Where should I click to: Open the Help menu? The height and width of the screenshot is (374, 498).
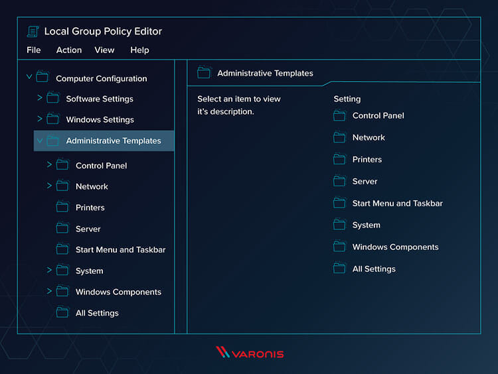(x=139, y=50)
